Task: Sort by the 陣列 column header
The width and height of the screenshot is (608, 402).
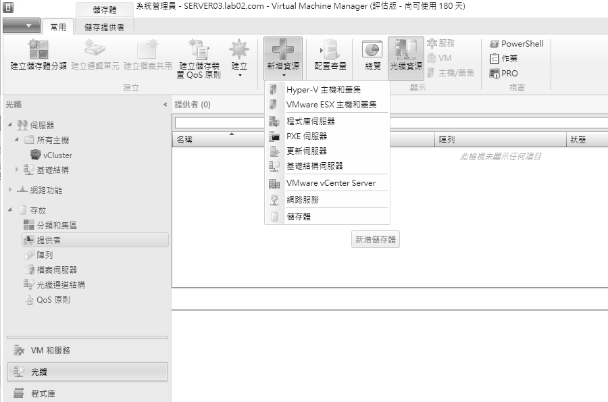Action: 500,140
